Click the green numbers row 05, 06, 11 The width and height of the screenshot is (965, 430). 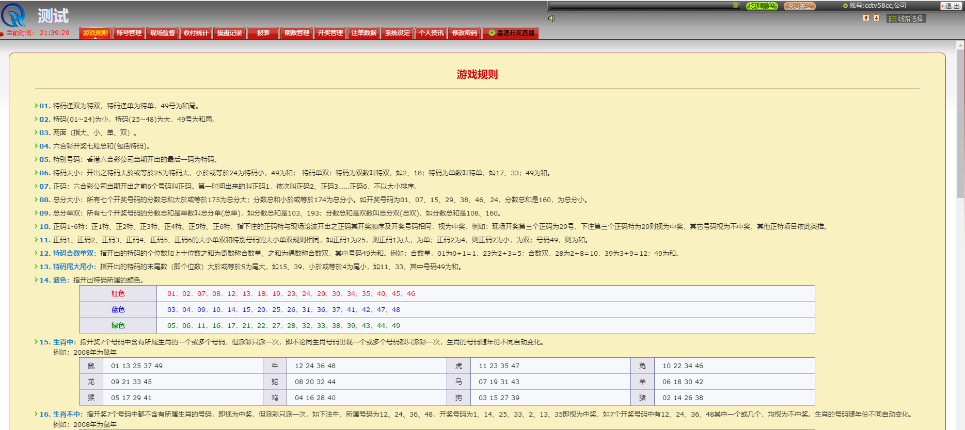[283, 325]
